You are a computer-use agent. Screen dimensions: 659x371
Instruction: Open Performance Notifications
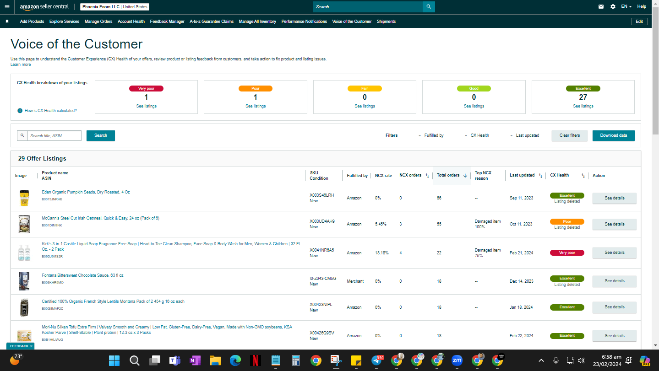(304, 22)
